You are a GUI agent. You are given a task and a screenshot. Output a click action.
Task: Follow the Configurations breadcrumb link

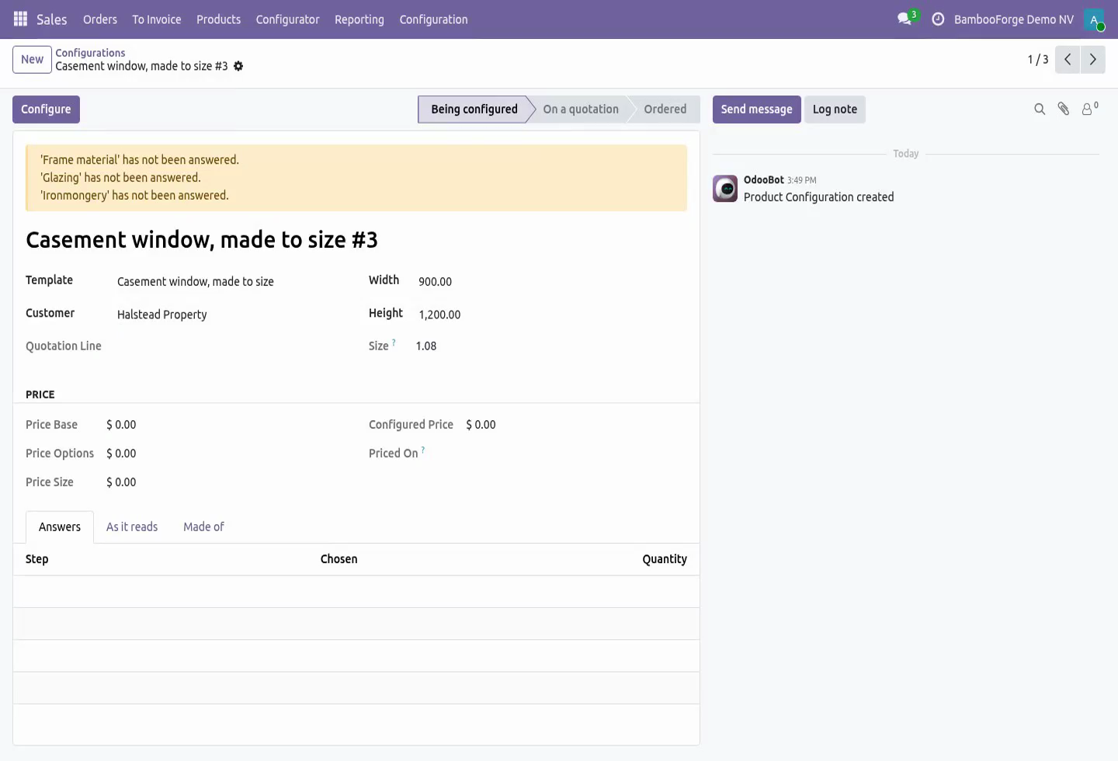point(90,53)
